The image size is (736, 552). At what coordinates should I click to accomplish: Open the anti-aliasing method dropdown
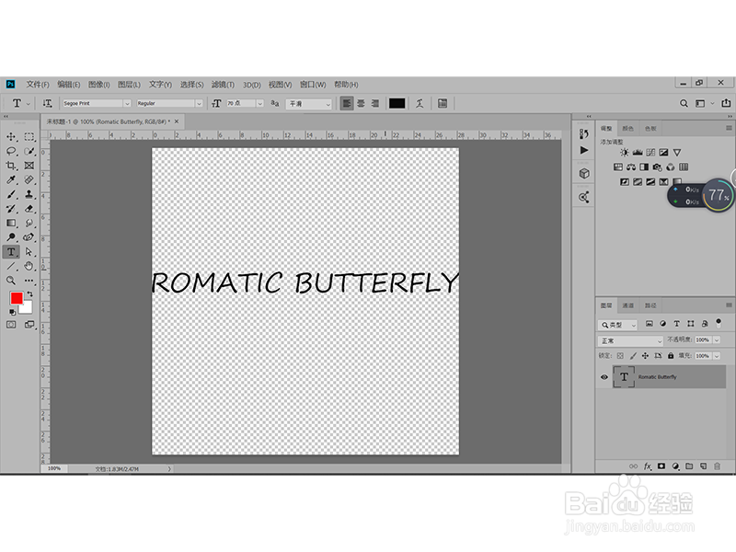click(x=309, y=104)
